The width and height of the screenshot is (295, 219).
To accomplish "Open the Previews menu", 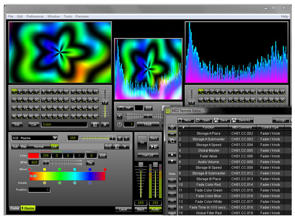I will pos(82,16).
